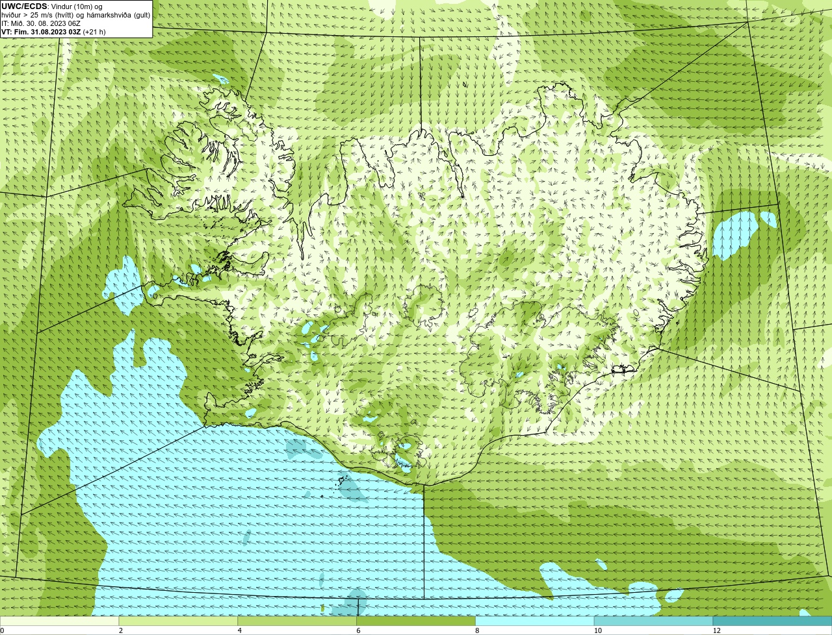Pick the light cyan 8–10 color bar segment

(535, 621)
